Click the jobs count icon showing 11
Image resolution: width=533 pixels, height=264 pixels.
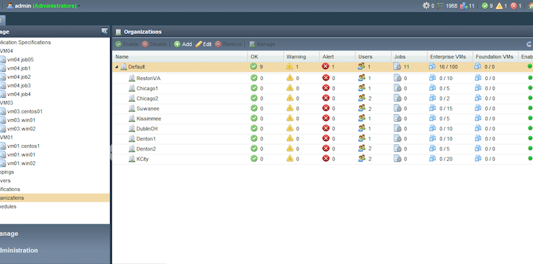pos(464,5)
